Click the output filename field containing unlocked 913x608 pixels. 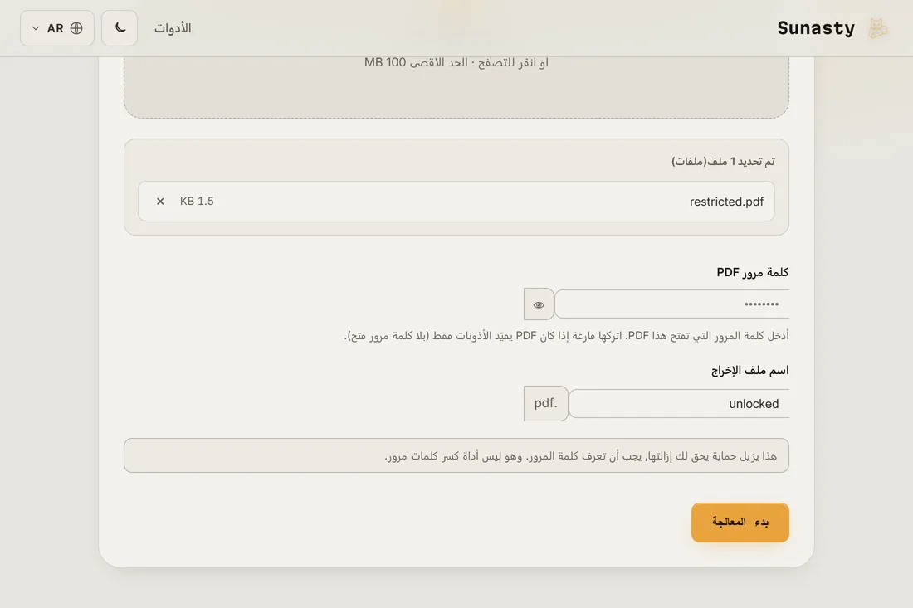679,404
